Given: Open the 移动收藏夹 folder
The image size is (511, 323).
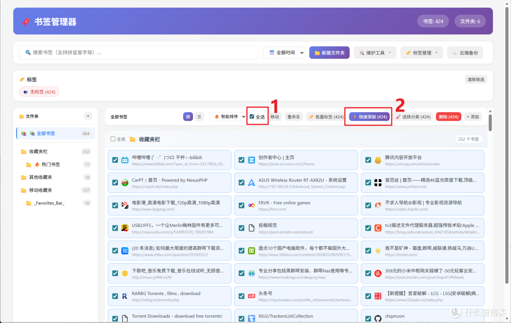Looking at the screenshot, I should [56, 190].
